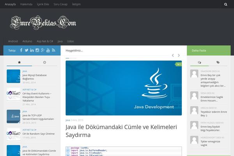Image resolution: width=234 pixels, height=156 pixels.
Task: Open Soru Cevap menu item
Action: pos(60,4)
